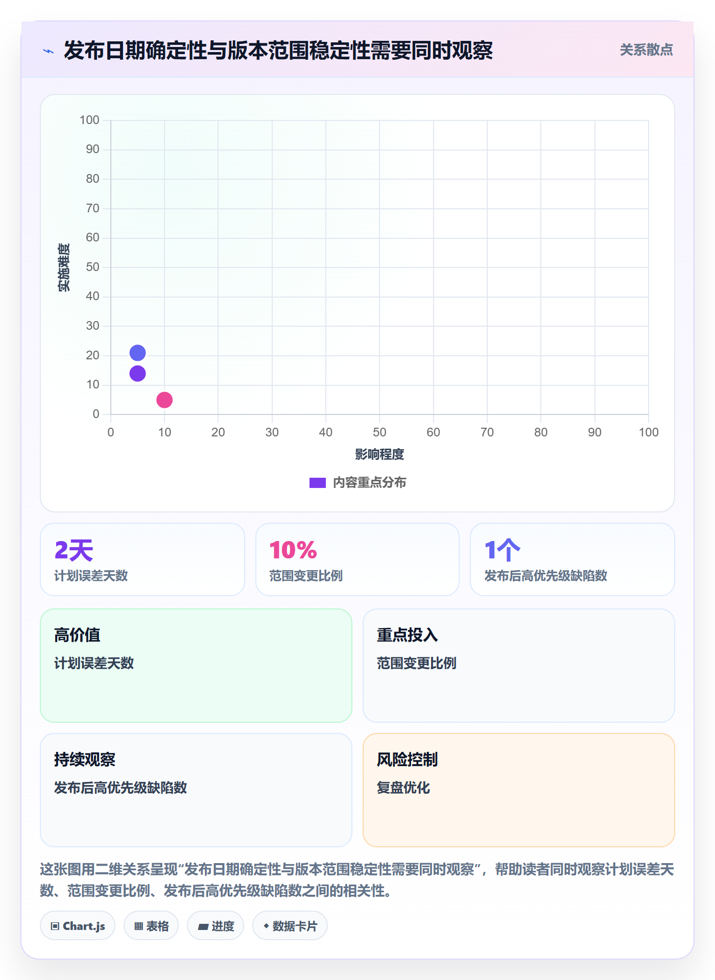Click the 影响程度 x-axis title

pyautogui.click(x=379, y=454)
